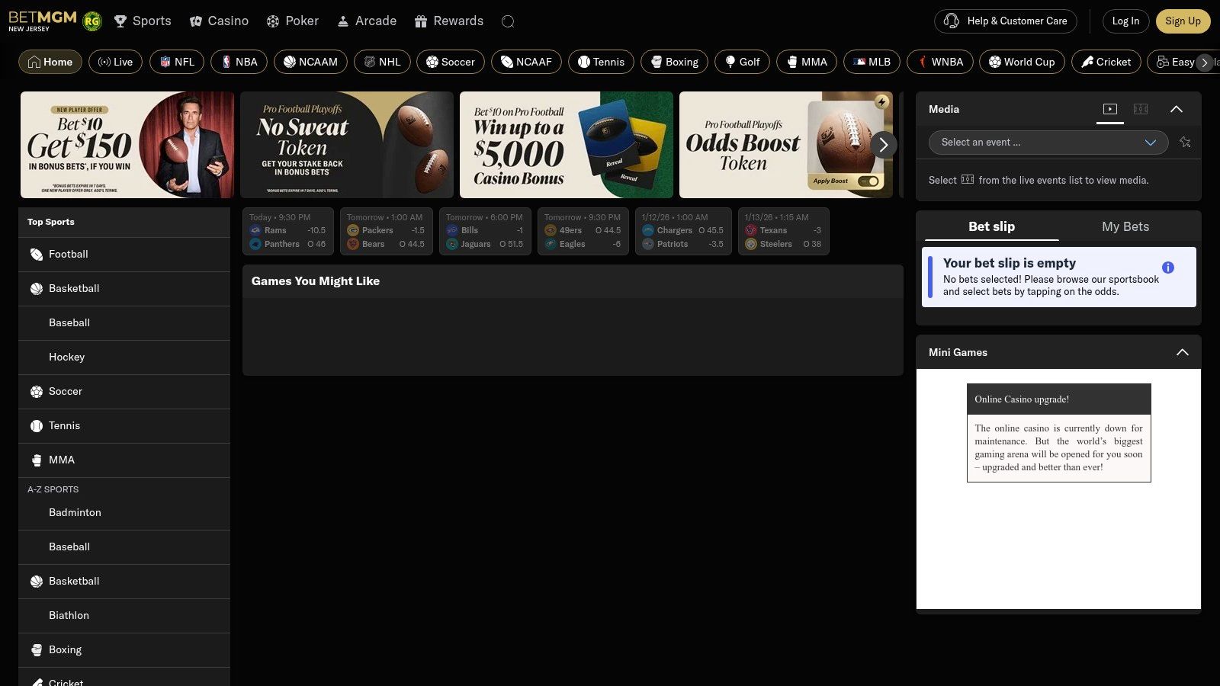Open Help & Customer Care
Image resolution: width=1220 pixels, height=686 pixels.
[x=1005, y=21]
